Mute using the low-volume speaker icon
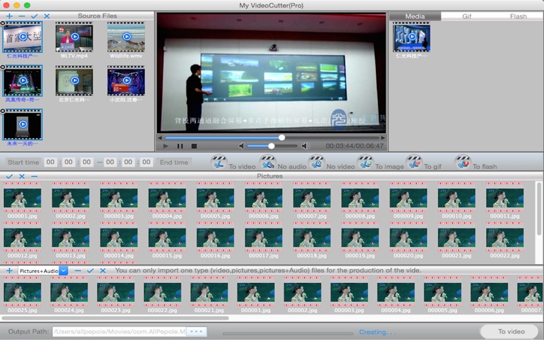 [241, 146]
